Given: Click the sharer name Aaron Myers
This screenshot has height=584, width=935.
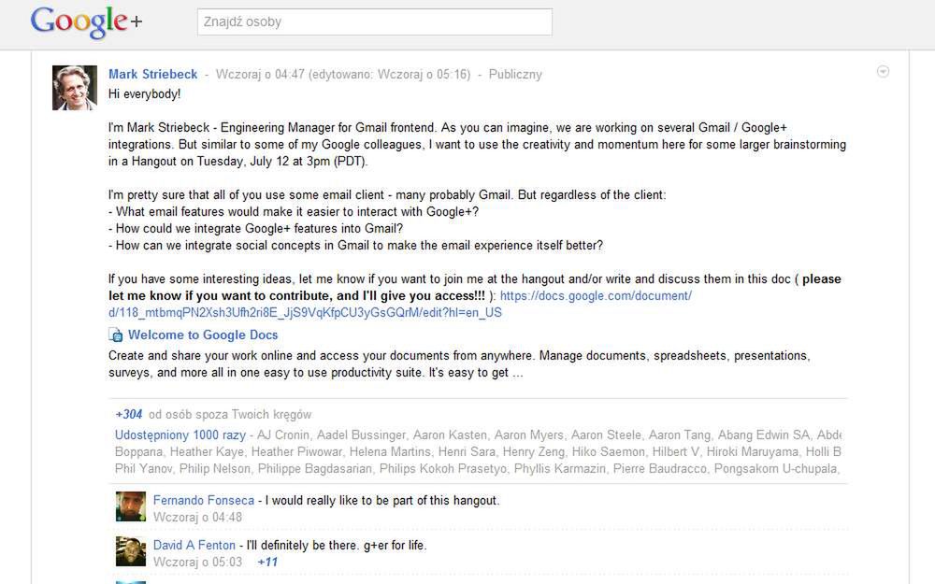Looking at the screenshot, I should (528, 435).
